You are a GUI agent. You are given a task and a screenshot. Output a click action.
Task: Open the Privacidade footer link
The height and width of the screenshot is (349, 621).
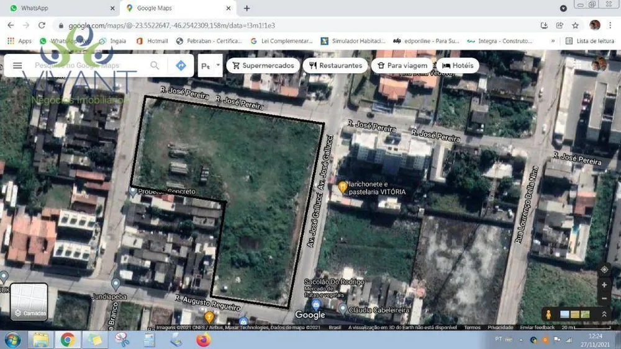500,327
